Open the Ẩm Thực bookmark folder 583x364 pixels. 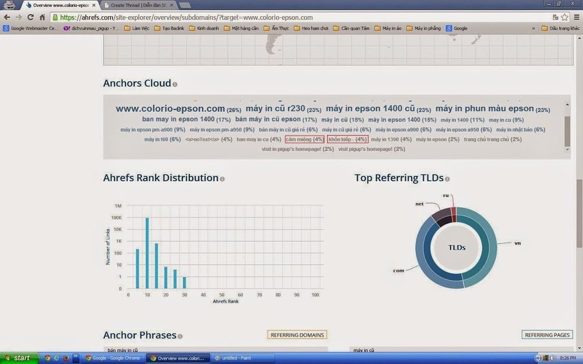276,28
